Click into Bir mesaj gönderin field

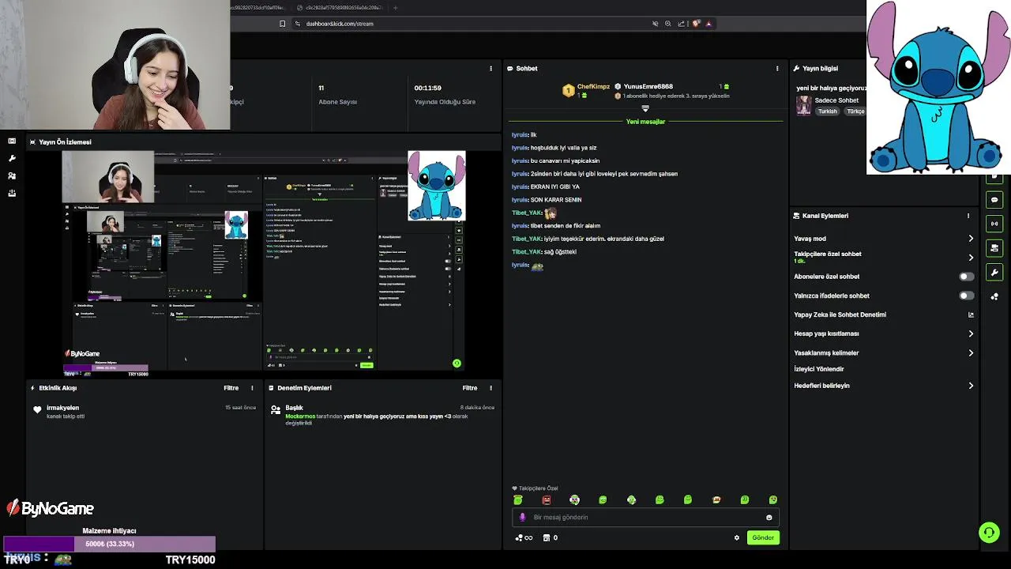tap(645, 518)
